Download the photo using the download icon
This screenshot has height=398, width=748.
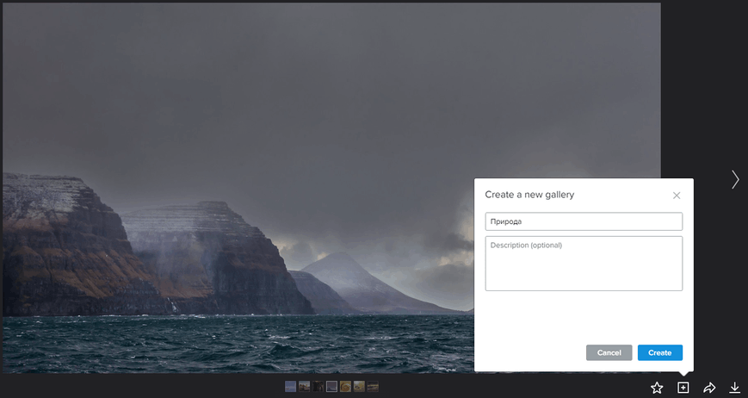click(734, 388)
